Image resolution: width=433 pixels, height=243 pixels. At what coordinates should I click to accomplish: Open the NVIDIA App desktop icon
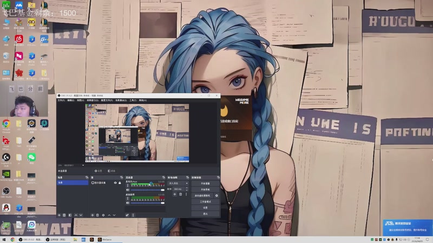(6, 176)
